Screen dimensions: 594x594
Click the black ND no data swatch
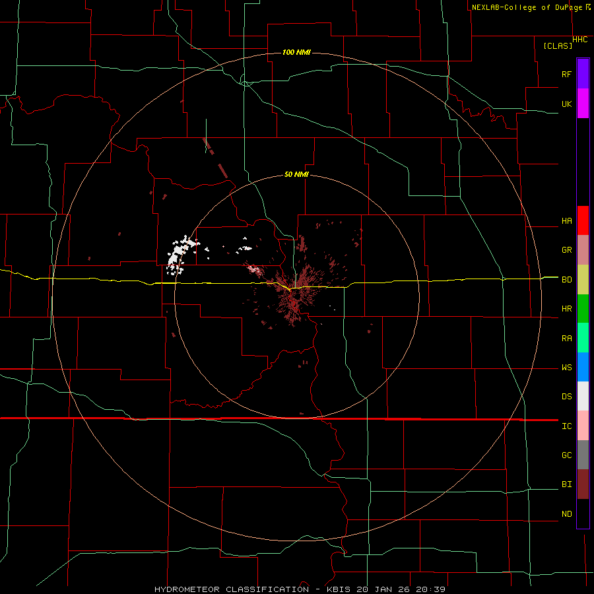583,513
